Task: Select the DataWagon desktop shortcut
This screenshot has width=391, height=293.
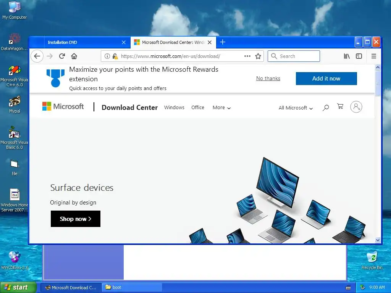Action: [x=15, y=42]
